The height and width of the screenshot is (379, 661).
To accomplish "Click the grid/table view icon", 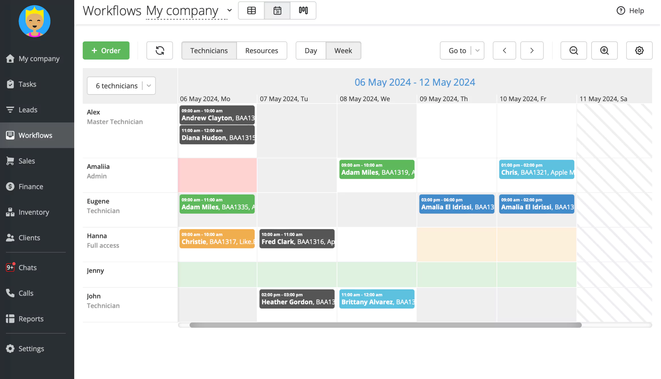I will 251,10.
